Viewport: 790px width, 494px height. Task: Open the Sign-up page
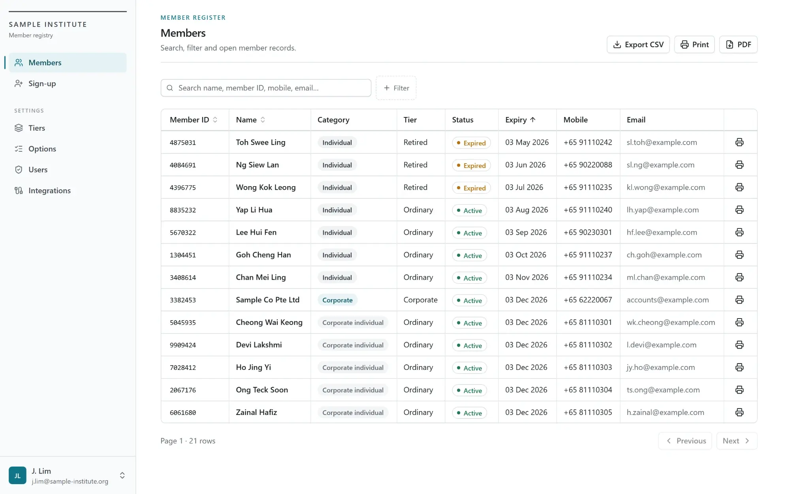pos(68,83)
